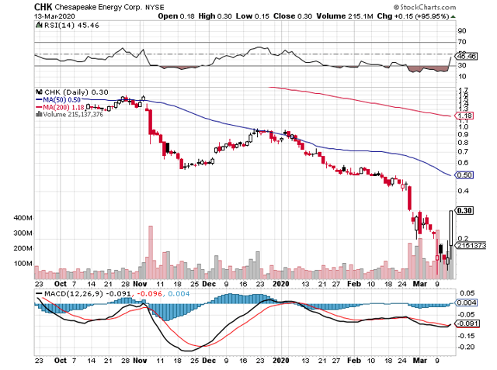Click the High 0.30 header value
Viewport: 497px width, 370px height.
215,16
